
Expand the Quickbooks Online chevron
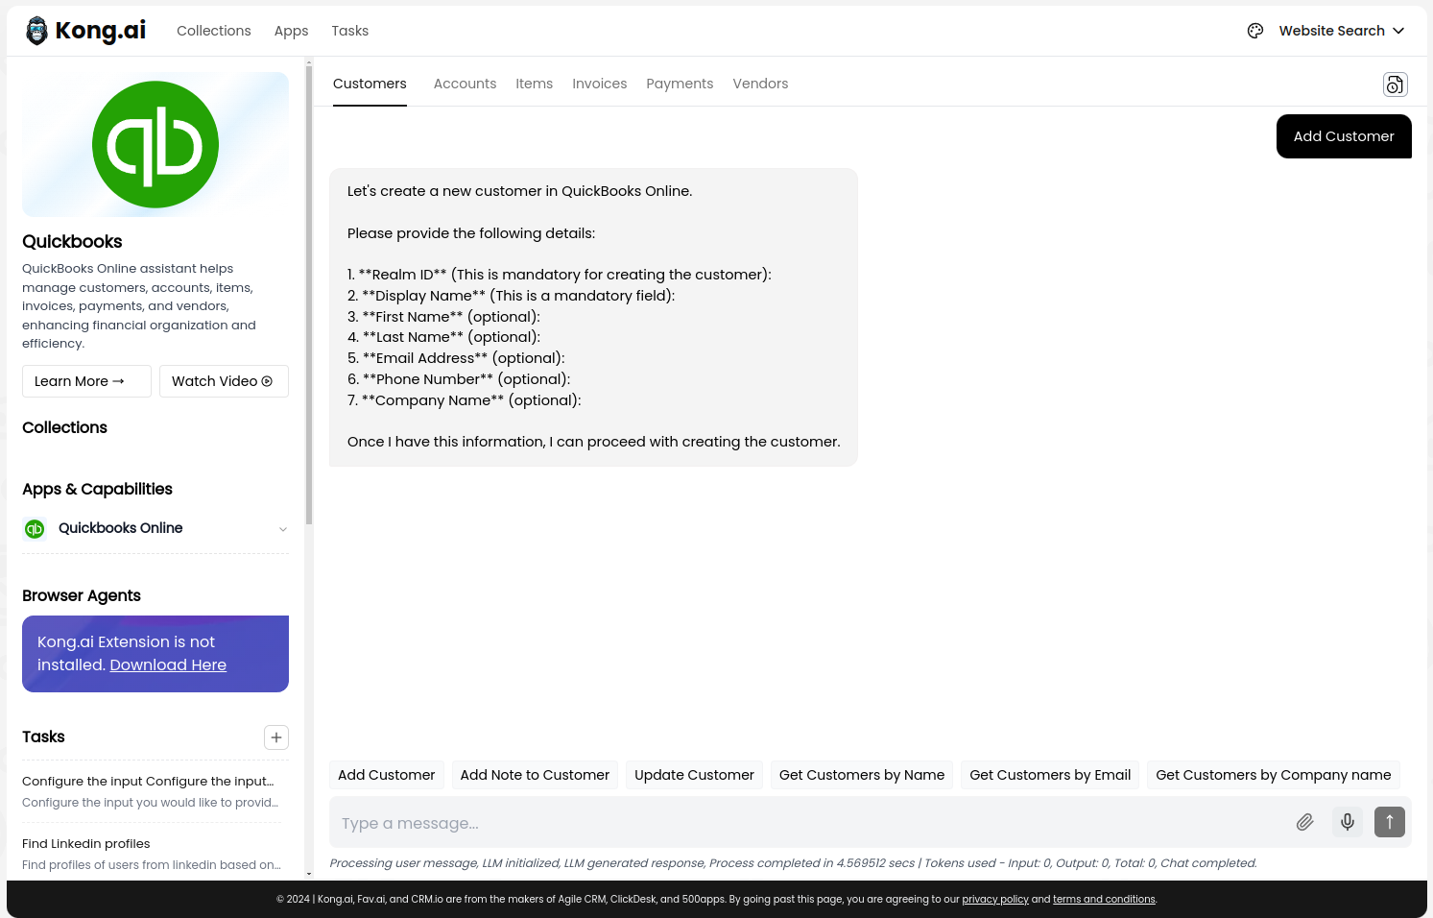click(x=283, y=529)
